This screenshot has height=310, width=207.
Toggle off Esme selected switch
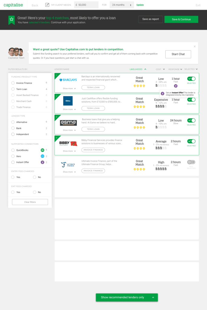click(191, 120)
